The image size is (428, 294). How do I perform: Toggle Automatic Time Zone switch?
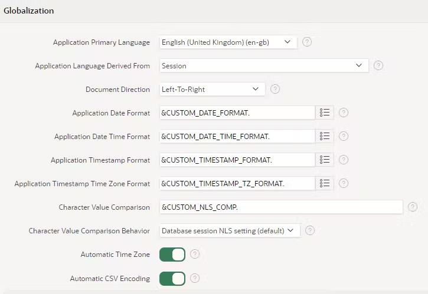pyautogui.click(x=172, y=255)
